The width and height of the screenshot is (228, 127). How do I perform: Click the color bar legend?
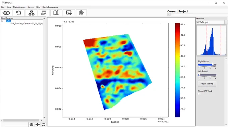point(177,70)
